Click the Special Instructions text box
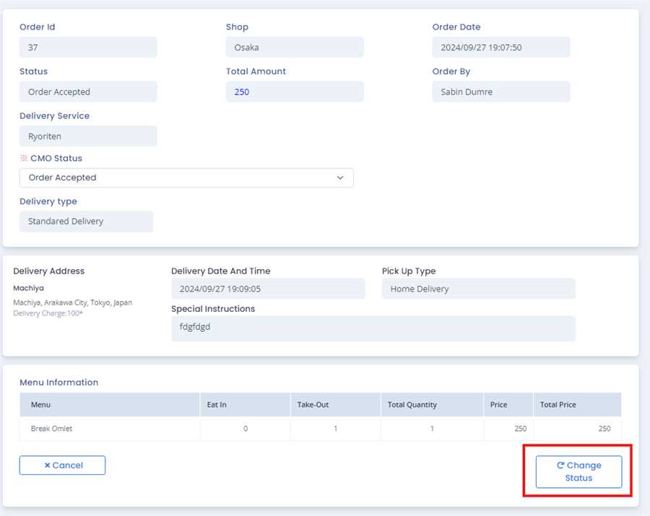 pyautogui.click(x=373, y=328)
